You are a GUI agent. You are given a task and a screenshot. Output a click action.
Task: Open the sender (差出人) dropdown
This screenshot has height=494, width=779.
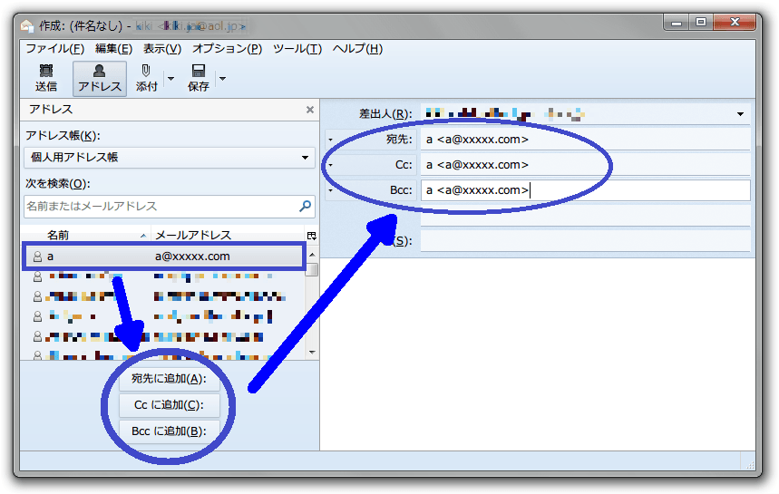point(740,114)
